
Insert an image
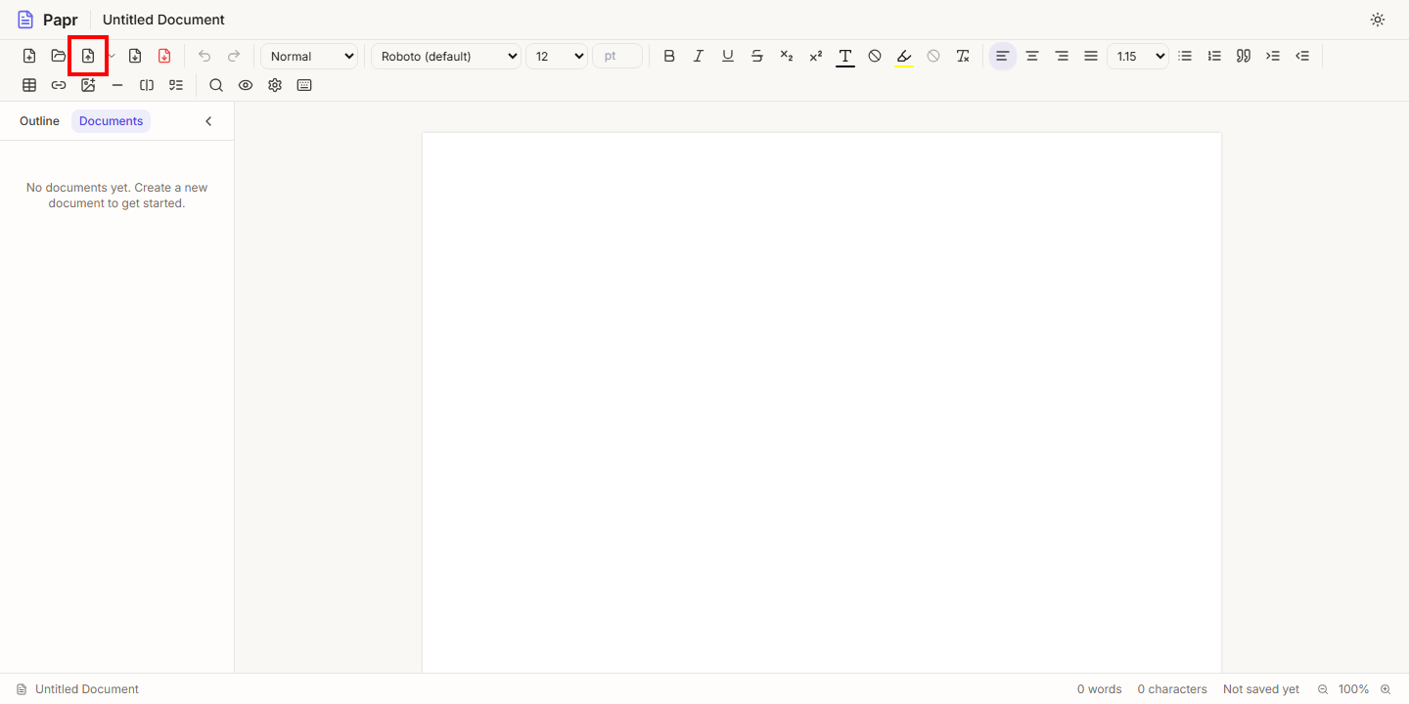pyautogui.click(x=88, y=86)
